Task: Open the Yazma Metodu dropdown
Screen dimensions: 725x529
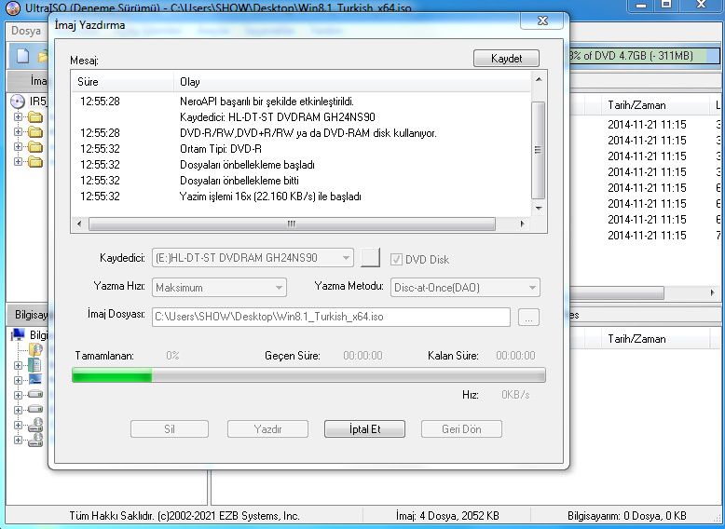Action: coord(532,288)
